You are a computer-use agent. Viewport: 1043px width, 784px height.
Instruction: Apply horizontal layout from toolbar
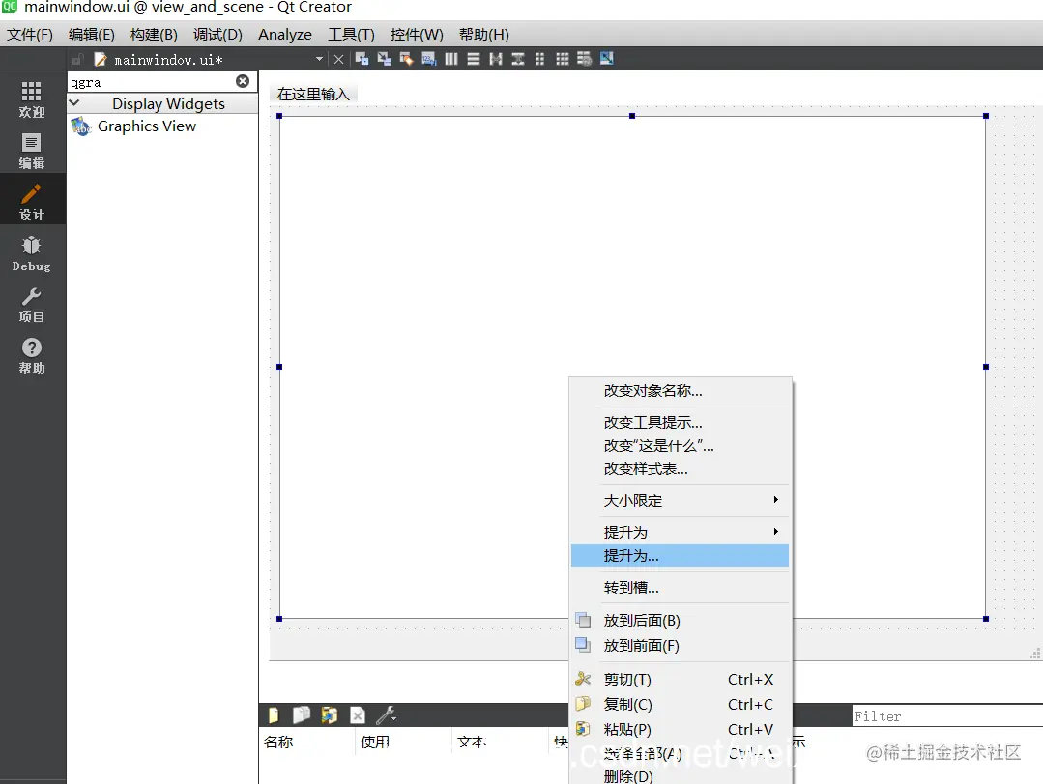(451, 59)
